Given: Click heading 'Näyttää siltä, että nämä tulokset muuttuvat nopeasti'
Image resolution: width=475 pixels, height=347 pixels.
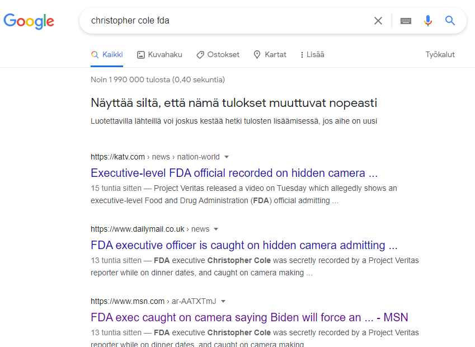Looking at the screenshot, I should [x=234, y=103].
